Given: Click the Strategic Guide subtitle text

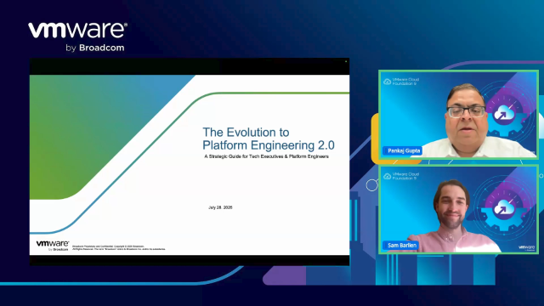Looking at the screenshot, I should [266, 156].
